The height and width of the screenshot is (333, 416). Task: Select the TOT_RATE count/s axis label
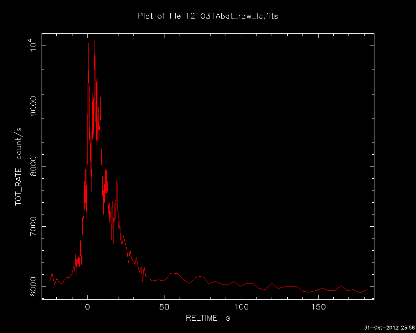pos(18,166)
